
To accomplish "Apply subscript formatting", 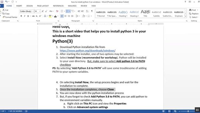I will coord(37,16).
